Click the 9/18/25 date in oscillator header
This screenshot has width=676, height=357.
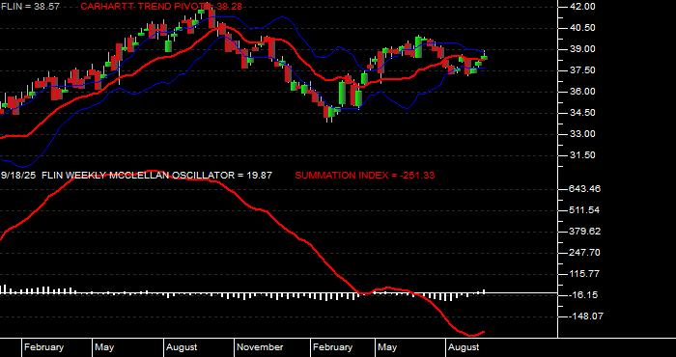(x=19, y=176)
